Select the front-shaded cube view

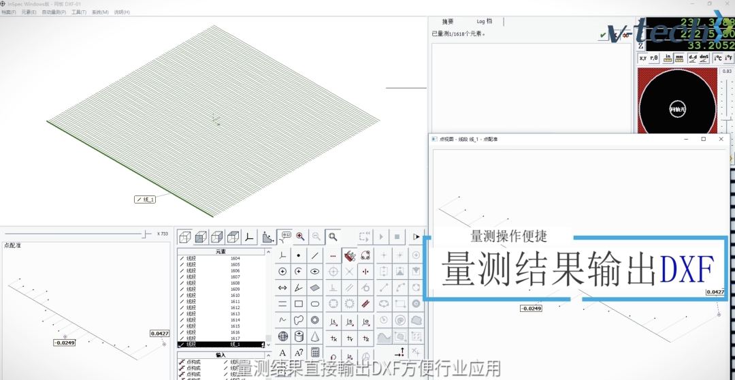[201, 237]
